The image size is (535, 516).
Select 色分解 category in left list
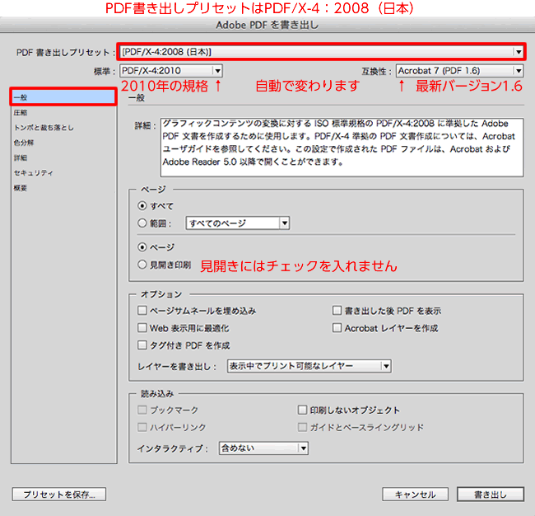coord(63,143)
